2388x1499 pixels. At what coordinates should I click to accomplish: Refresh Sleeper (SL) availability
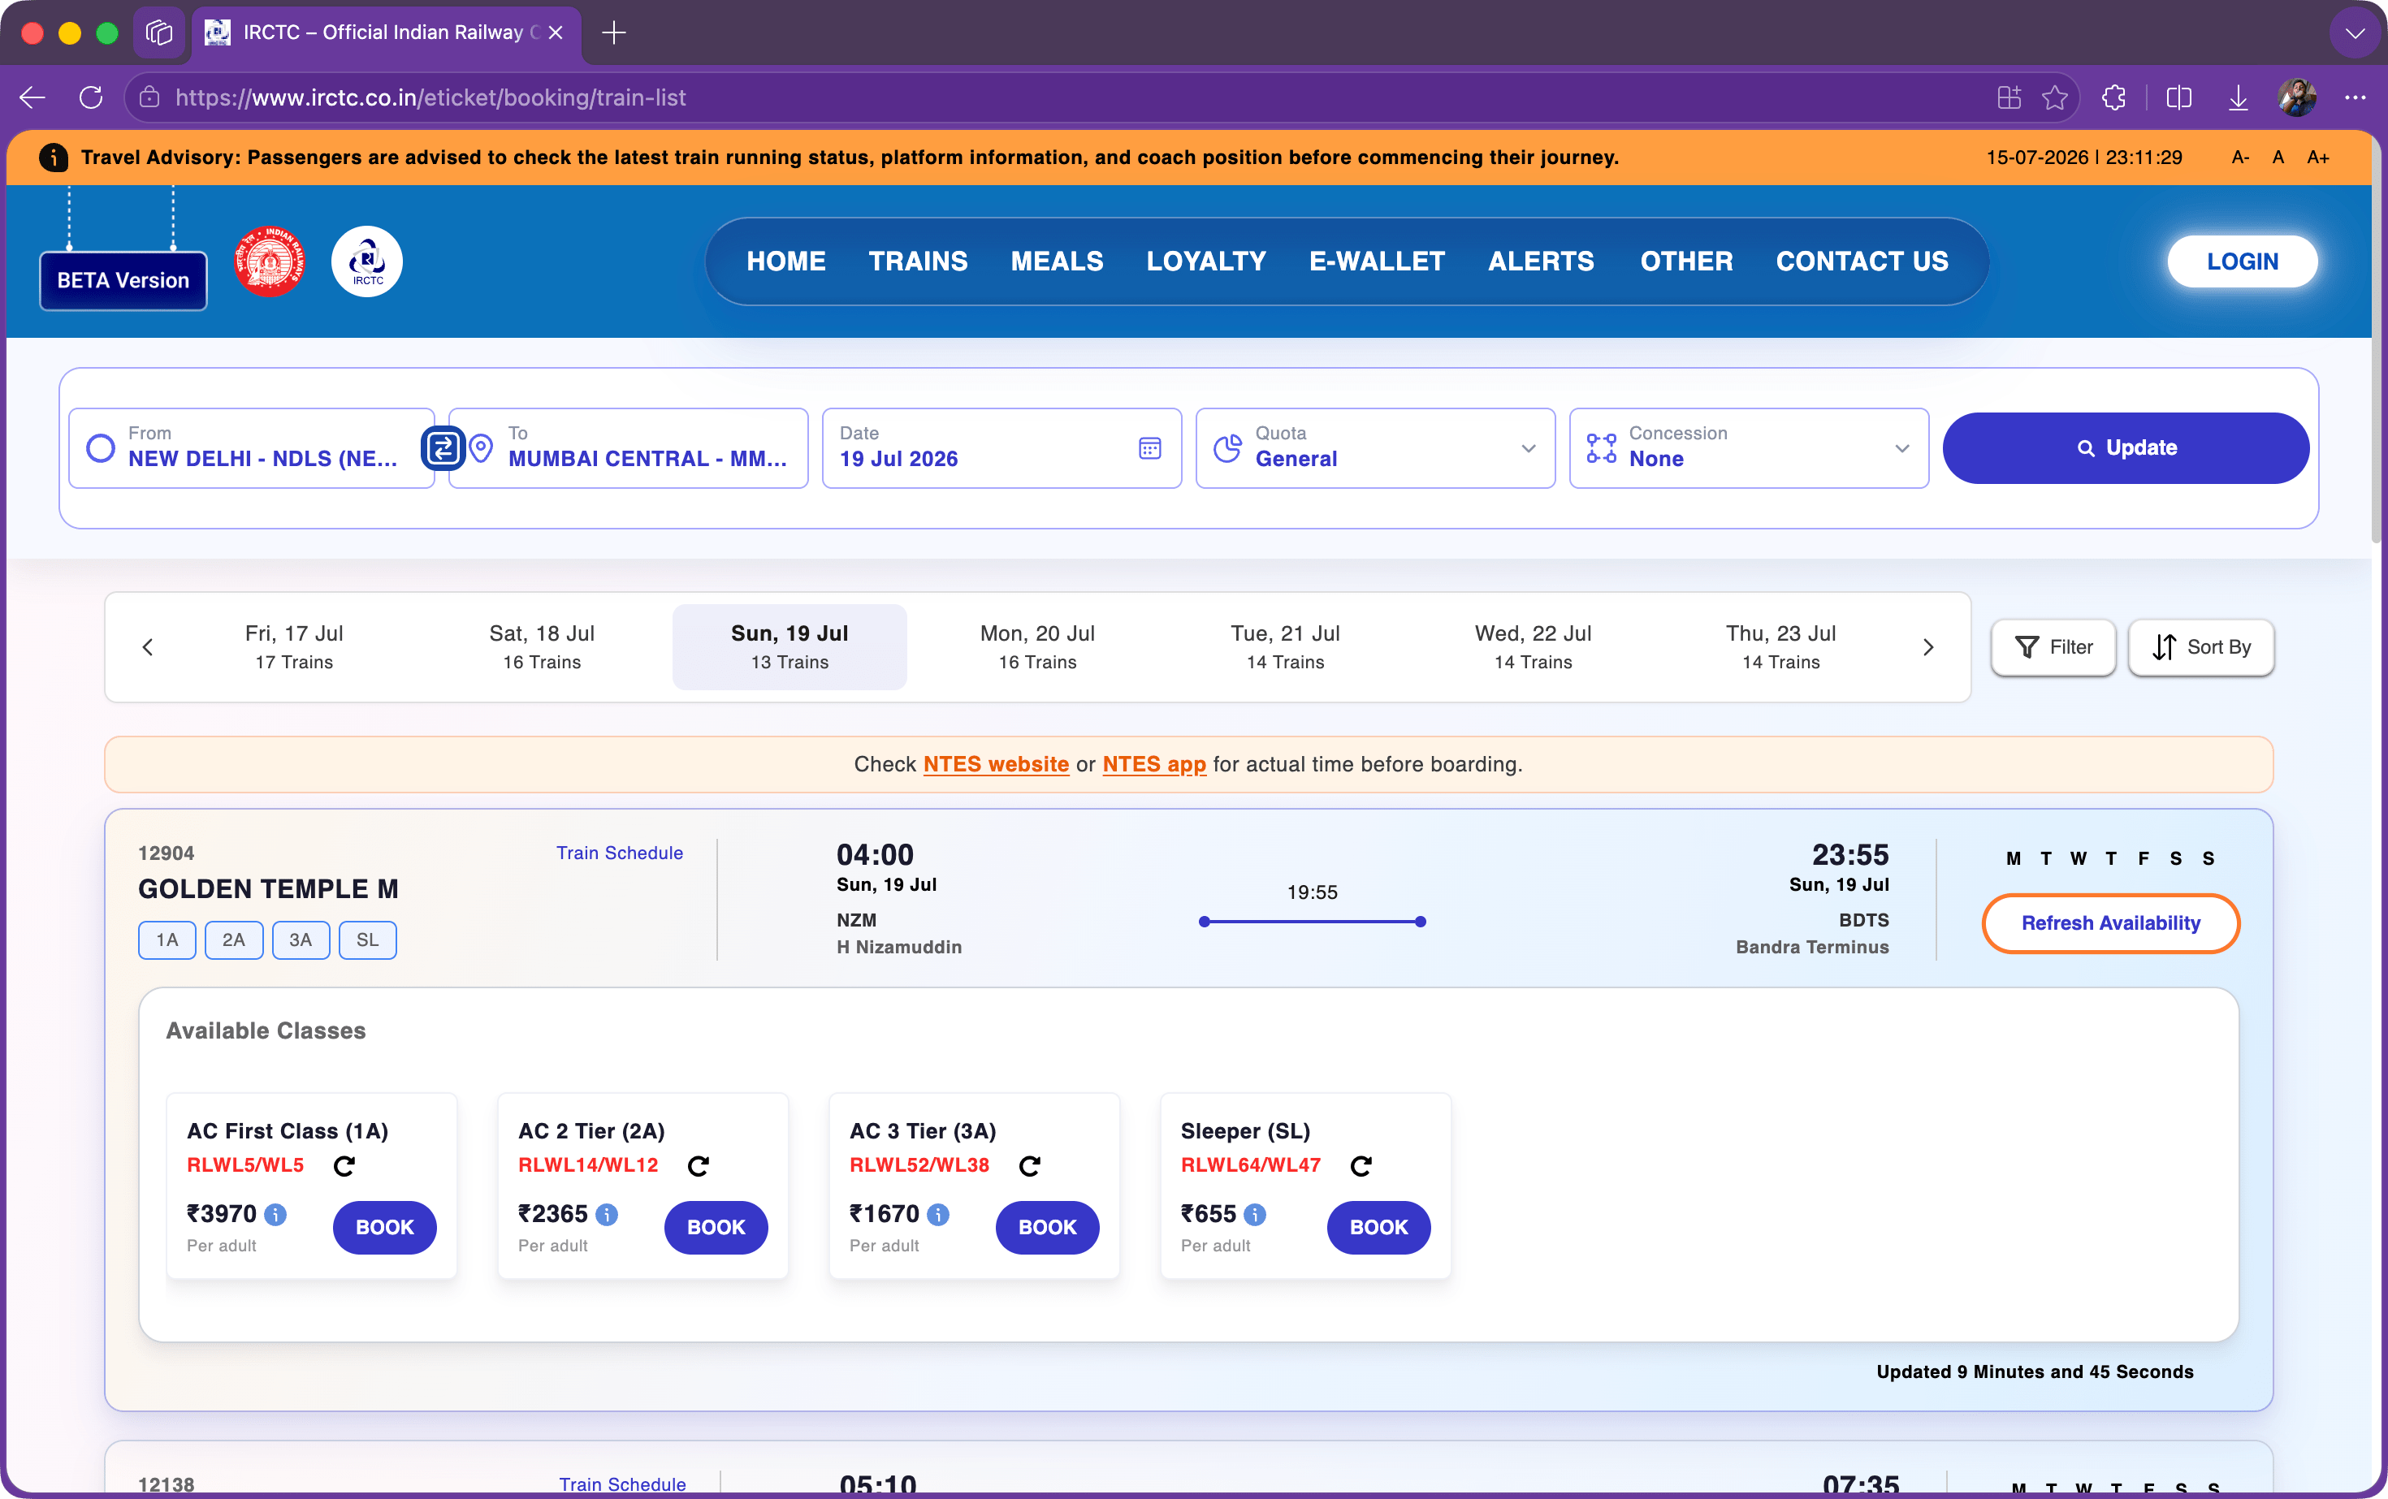(1361, 1166)
